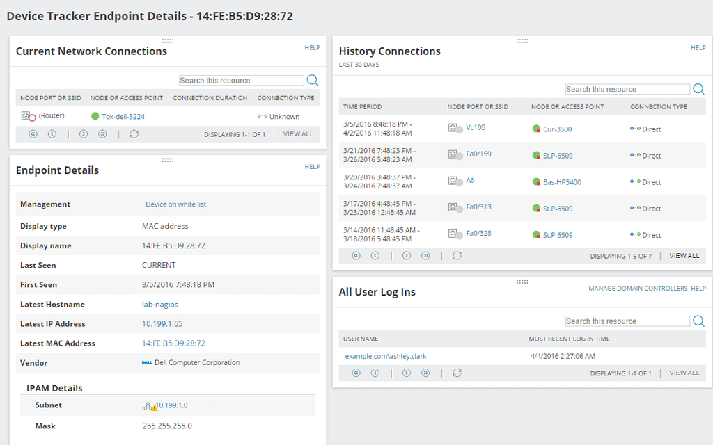Refresh the History Connections list
This screenshot has height=445, width=713.
click(457, 256)
